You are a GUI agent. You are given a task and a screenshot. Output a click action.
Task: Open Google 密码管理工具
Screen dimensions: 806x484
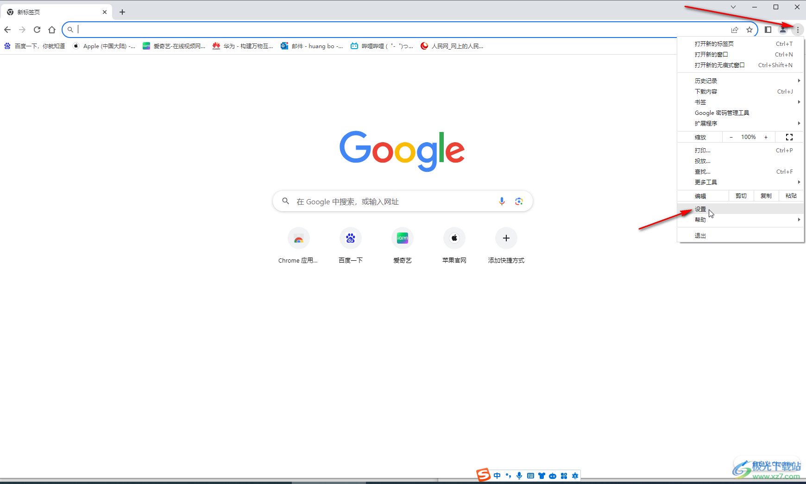point(741,113)
